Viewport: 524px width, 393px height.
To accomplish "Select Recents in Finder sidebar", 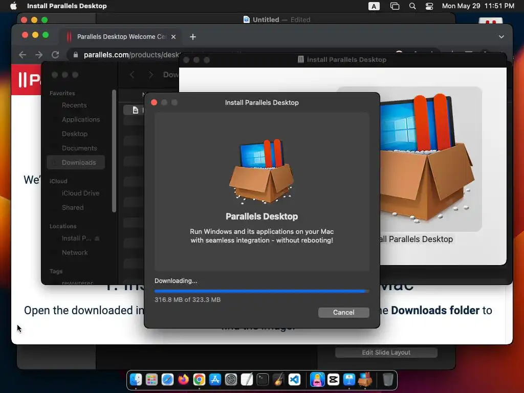I will pyautogui.click(x=74, y=105).
